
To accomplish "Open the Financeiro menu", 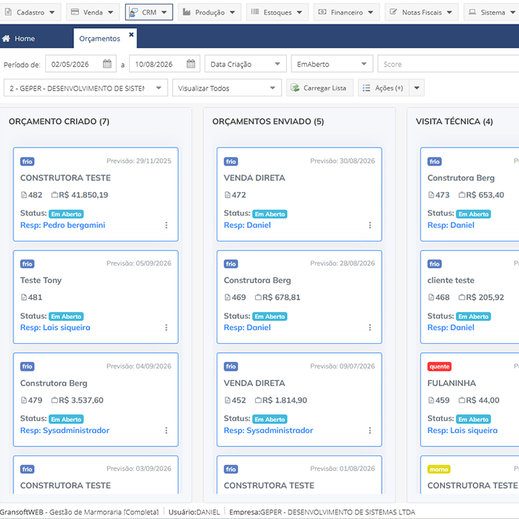I will point(346,13).
